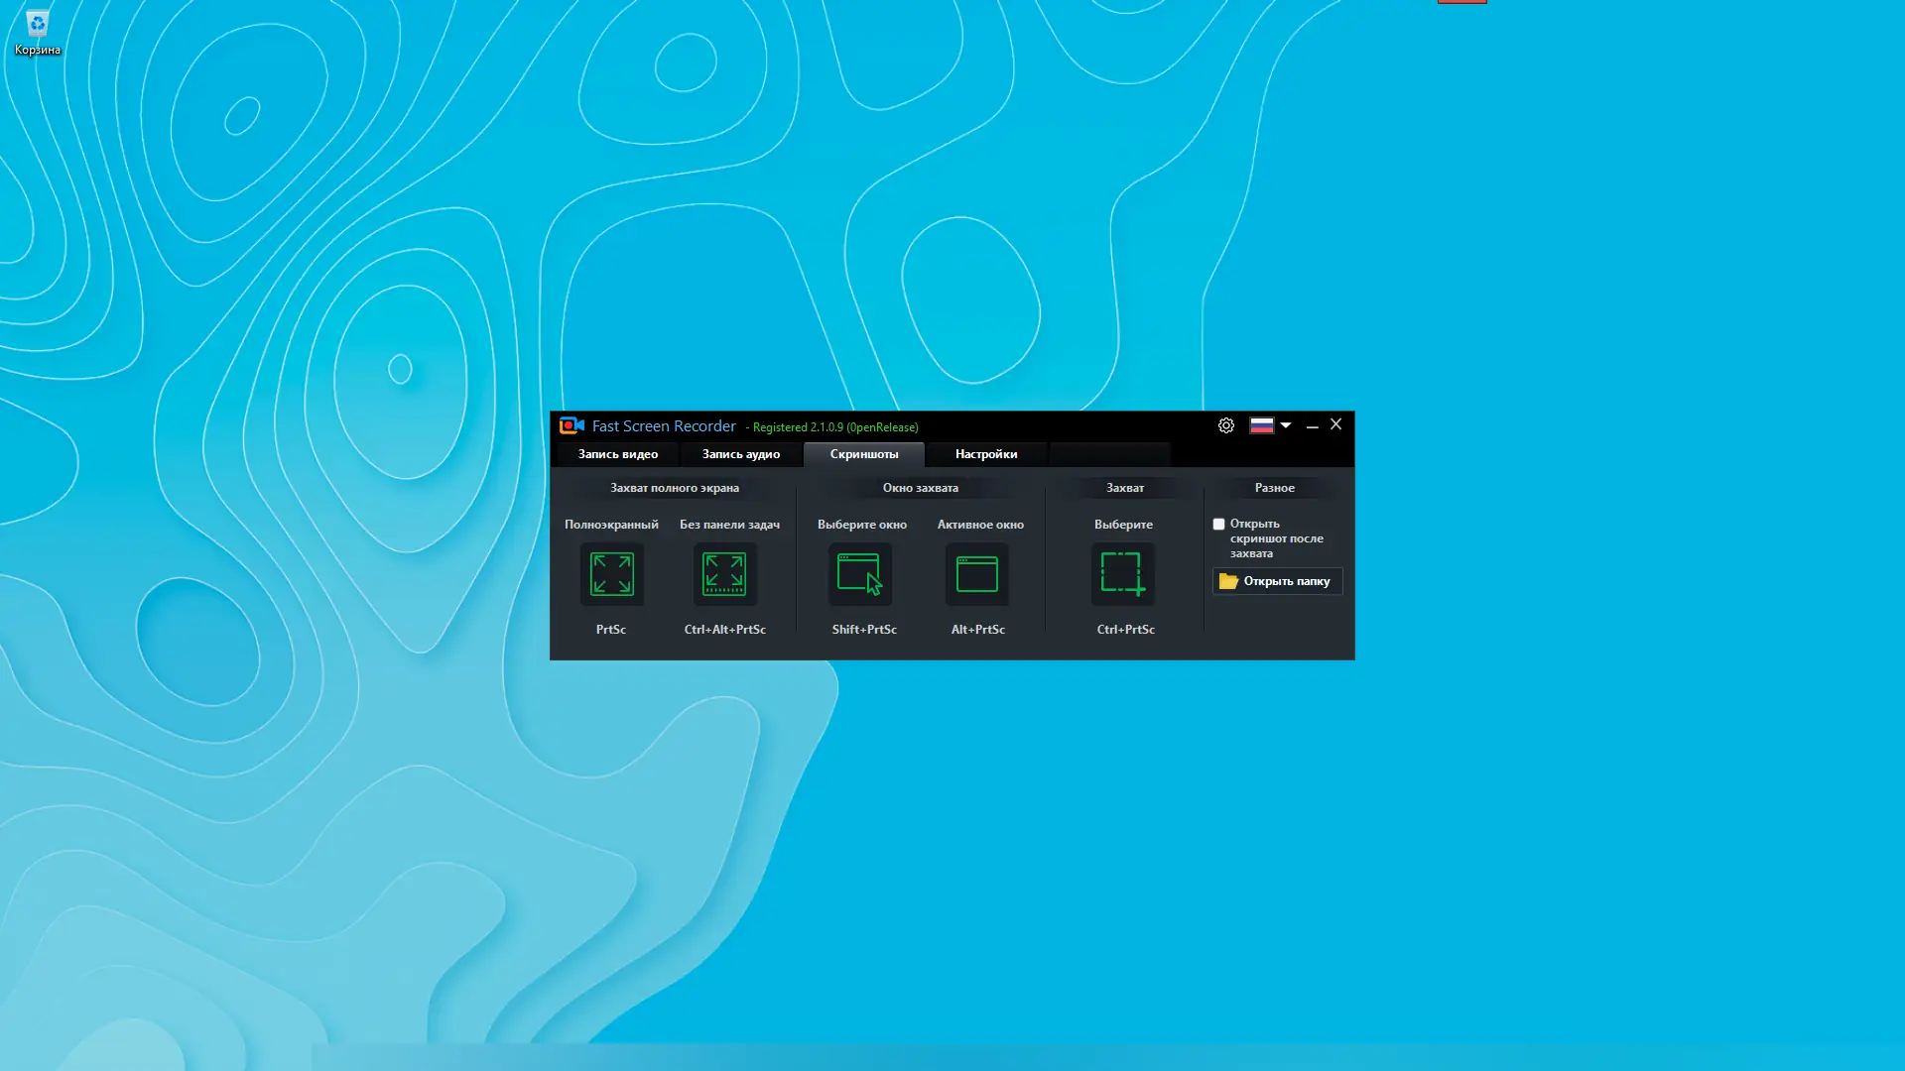The width and height of the screenshot is (1905, 1071).
Task: Click the Fast Screen Recorder logo icon
Action: tap(571, 425)
